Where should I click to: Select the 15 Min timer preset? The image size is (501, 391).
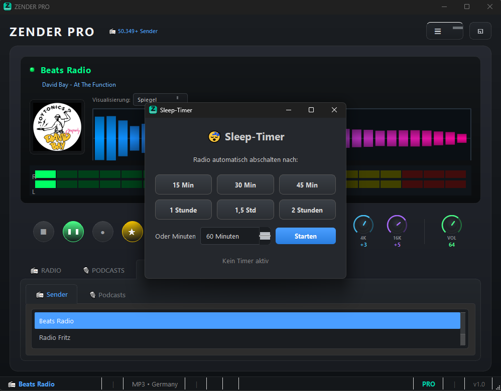click(183, 185)
